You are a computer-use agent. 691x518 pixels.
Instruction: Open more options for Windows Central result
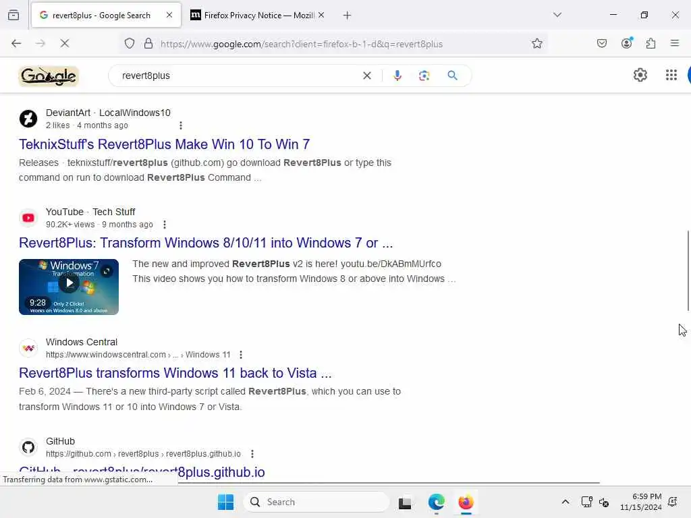[x=241, y=355]
